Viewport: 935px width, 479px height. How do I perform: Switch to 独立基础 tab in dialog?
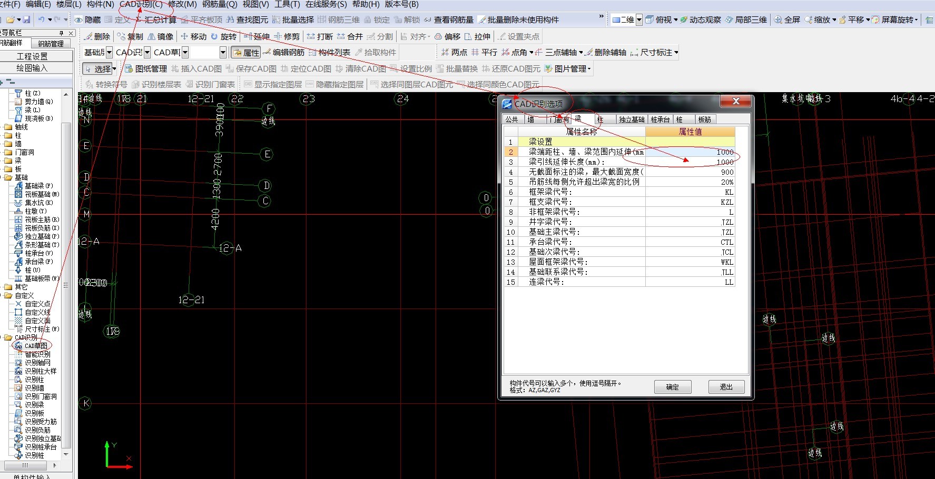[632, 119]
